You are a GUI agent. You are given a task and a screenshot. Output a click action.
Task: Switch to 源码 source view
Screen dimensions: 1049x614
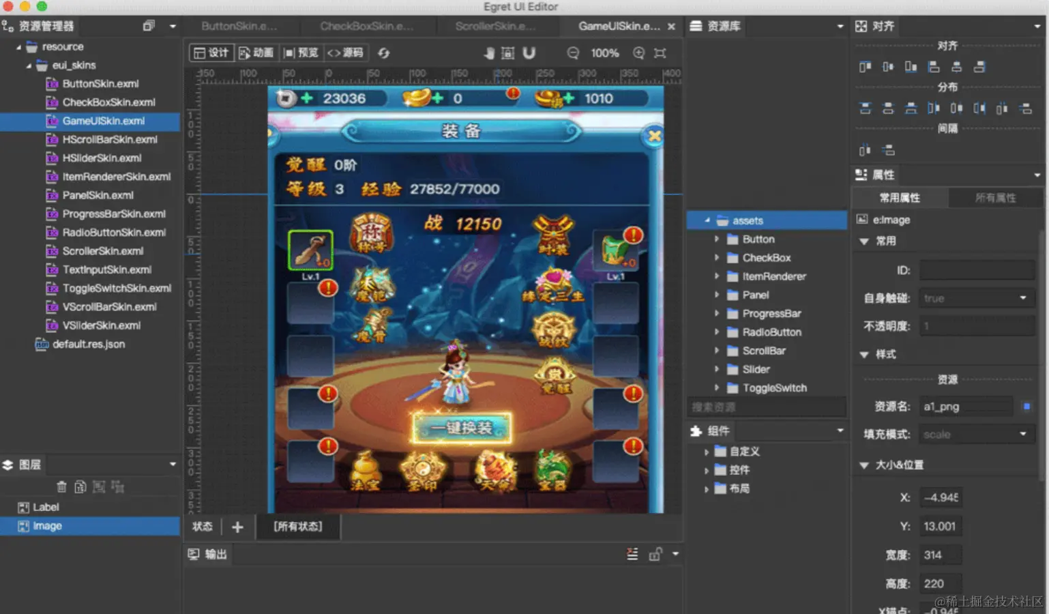(x=346, y=53)
